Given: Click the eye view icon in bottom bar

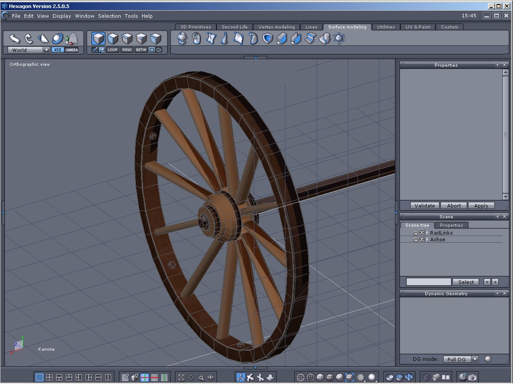Looking at the screenshot, I should 211,377.
